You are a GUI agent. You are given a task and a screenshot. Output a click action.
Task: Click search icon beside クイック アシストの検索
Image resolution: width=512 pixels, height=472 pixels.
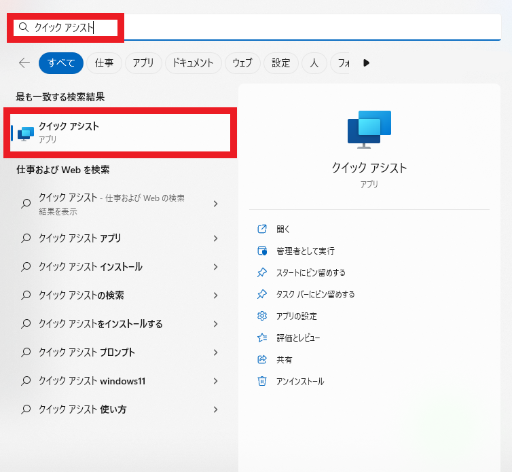pos(26,295)
